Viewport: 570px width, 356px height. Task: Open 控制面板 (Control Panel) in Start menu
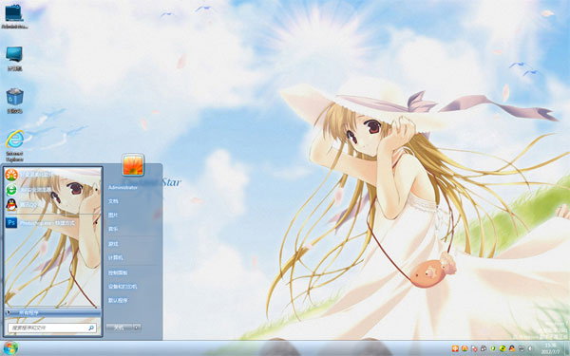click(118, 272)
